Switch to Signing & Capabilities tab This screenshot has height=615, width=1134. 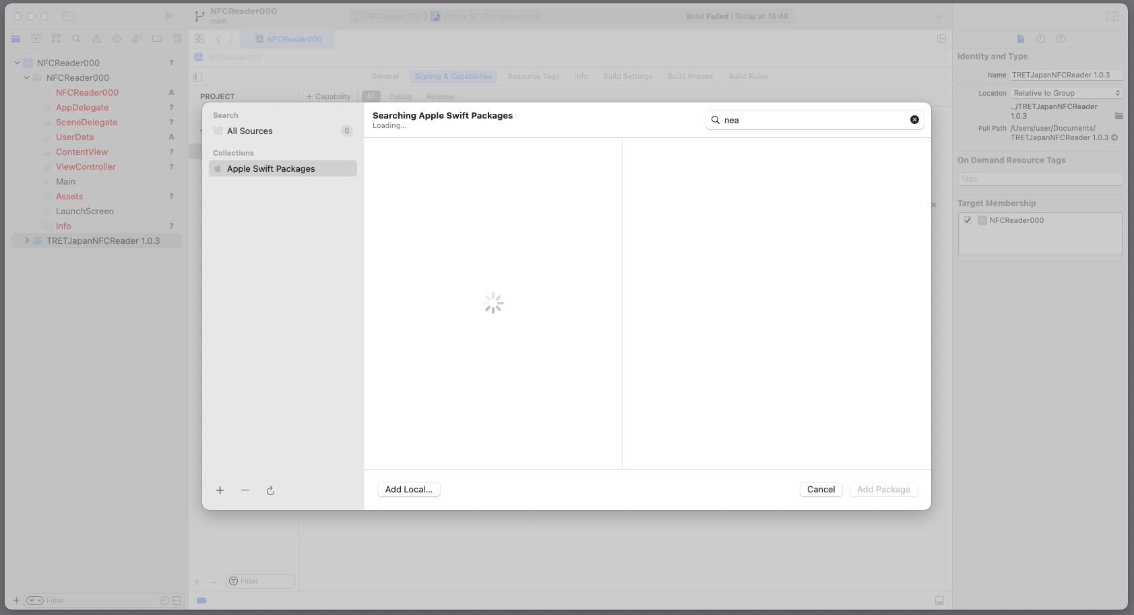(453, 77)
